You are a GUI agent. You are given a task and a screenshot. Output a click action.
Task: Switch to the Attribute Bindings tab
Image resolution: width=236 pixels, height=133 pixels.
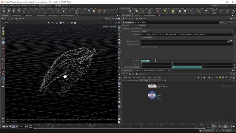point(136,28)
